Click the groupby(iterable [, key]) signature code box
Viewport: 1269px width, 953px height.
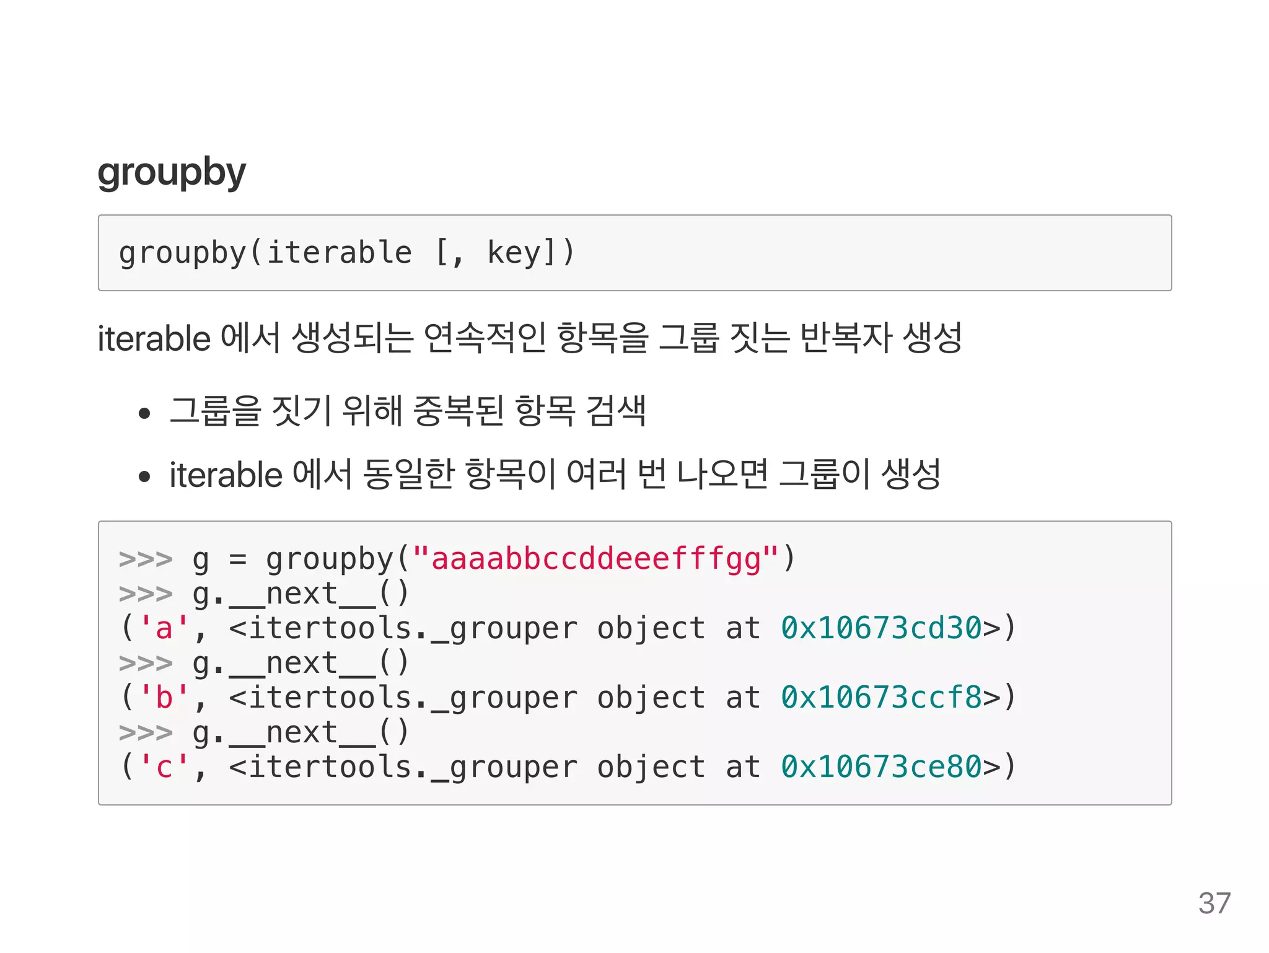(634, 253)
